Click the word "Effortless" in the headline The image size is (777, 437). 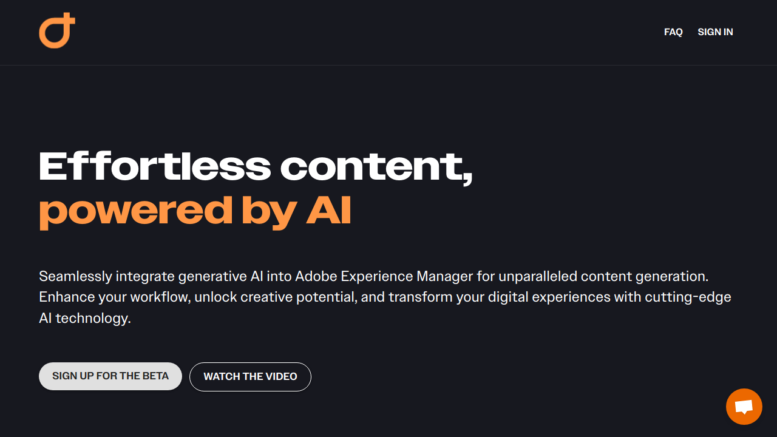155,166
